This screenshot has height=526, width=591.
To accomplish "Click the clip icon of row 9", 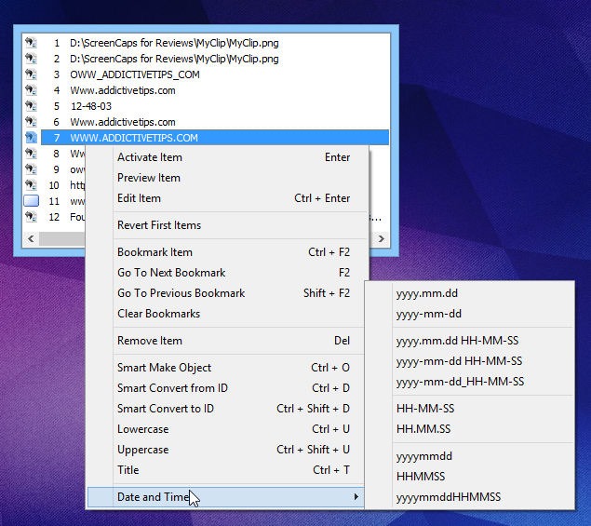I will [31, 169].
